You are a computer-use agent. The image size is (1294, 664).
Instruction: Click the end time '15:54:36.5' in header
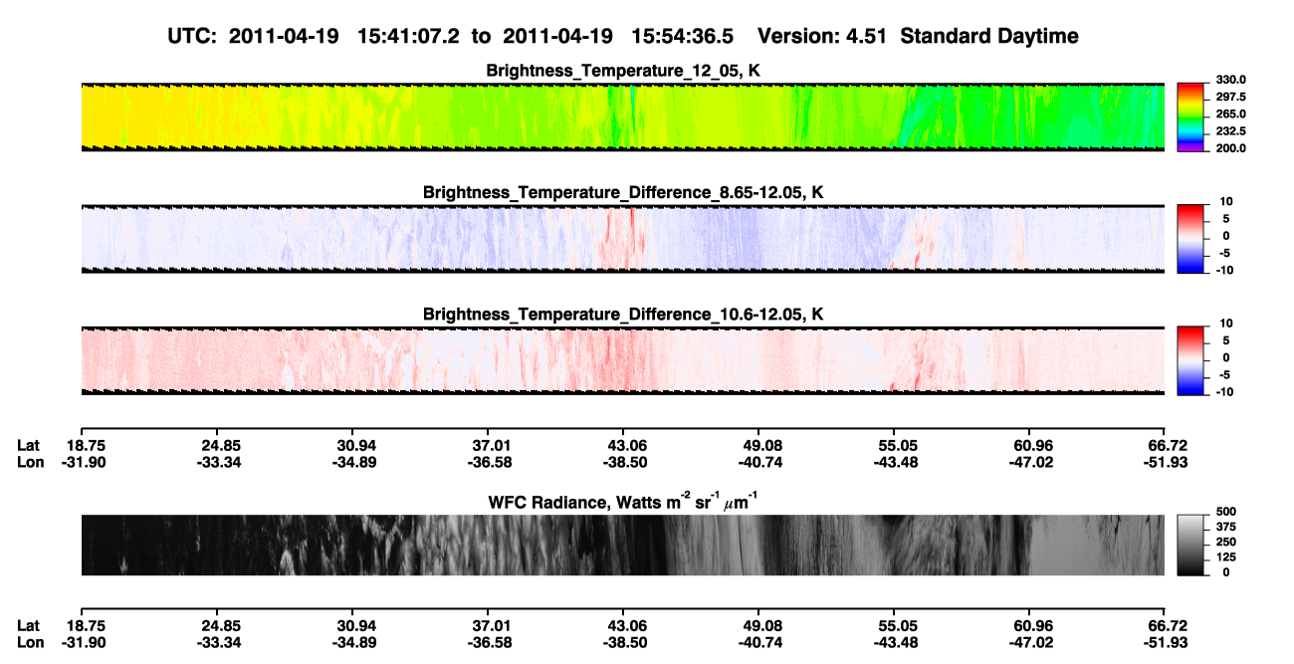tap(682, 37)
